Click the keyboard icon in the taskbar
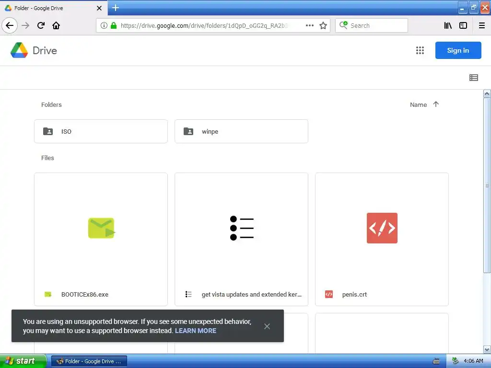 tap(436, 361)
